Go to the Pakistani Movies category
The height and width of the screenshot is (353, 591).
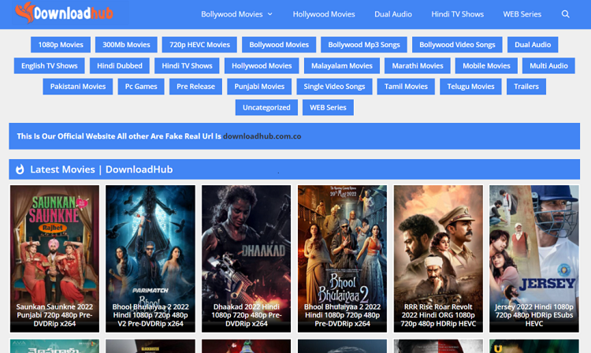click(x=78, y=87)
